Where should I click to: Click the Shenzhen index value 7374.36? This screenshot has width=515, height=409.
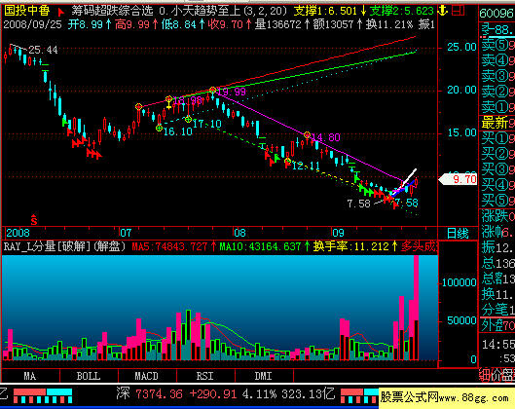click(x=159, y=393)
